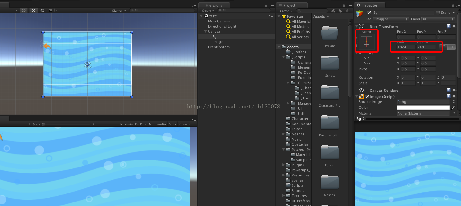Uncheck the Bg object active checkbox
This screenshot has height=206, width=461.
click(369, 13)
